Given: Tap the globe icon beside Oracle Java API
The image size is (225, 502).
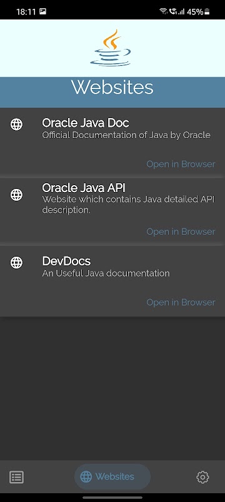Looking at the screenshot, I should coord(16,195).
